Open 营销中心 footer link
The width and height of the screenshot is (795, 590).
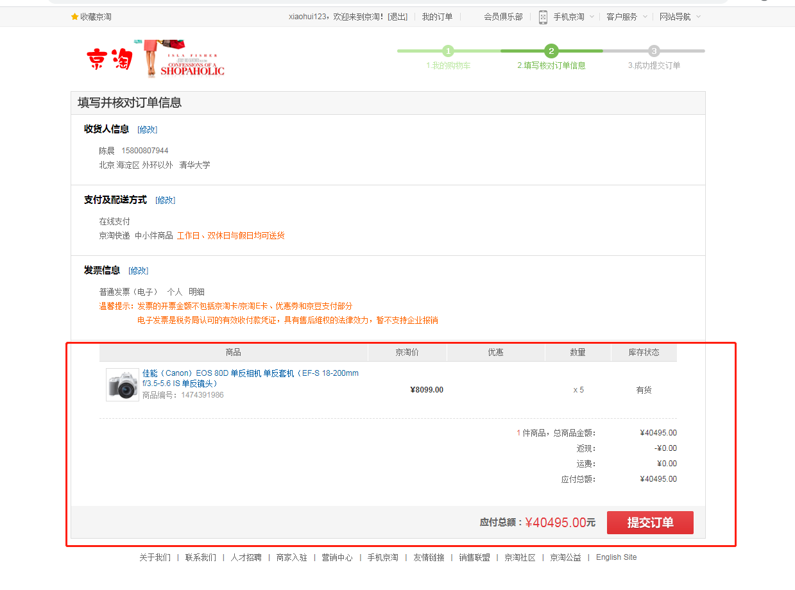pos(338,557)
